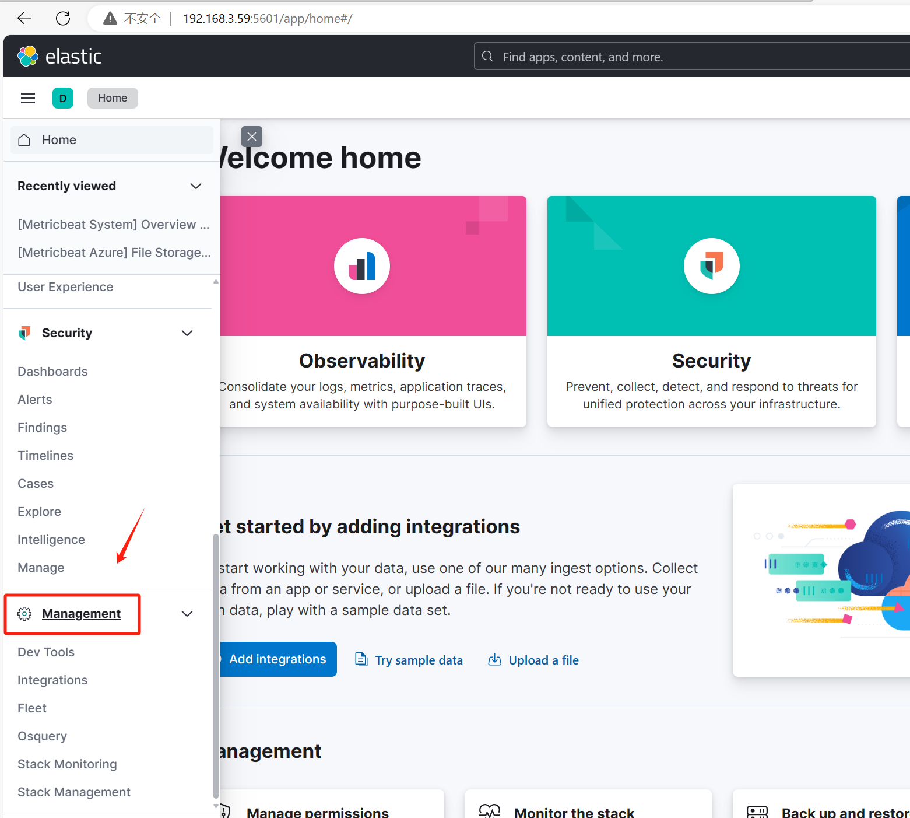
Task: Open Timelines under Security
Action: pyautogui.click(x=45, y=456)
